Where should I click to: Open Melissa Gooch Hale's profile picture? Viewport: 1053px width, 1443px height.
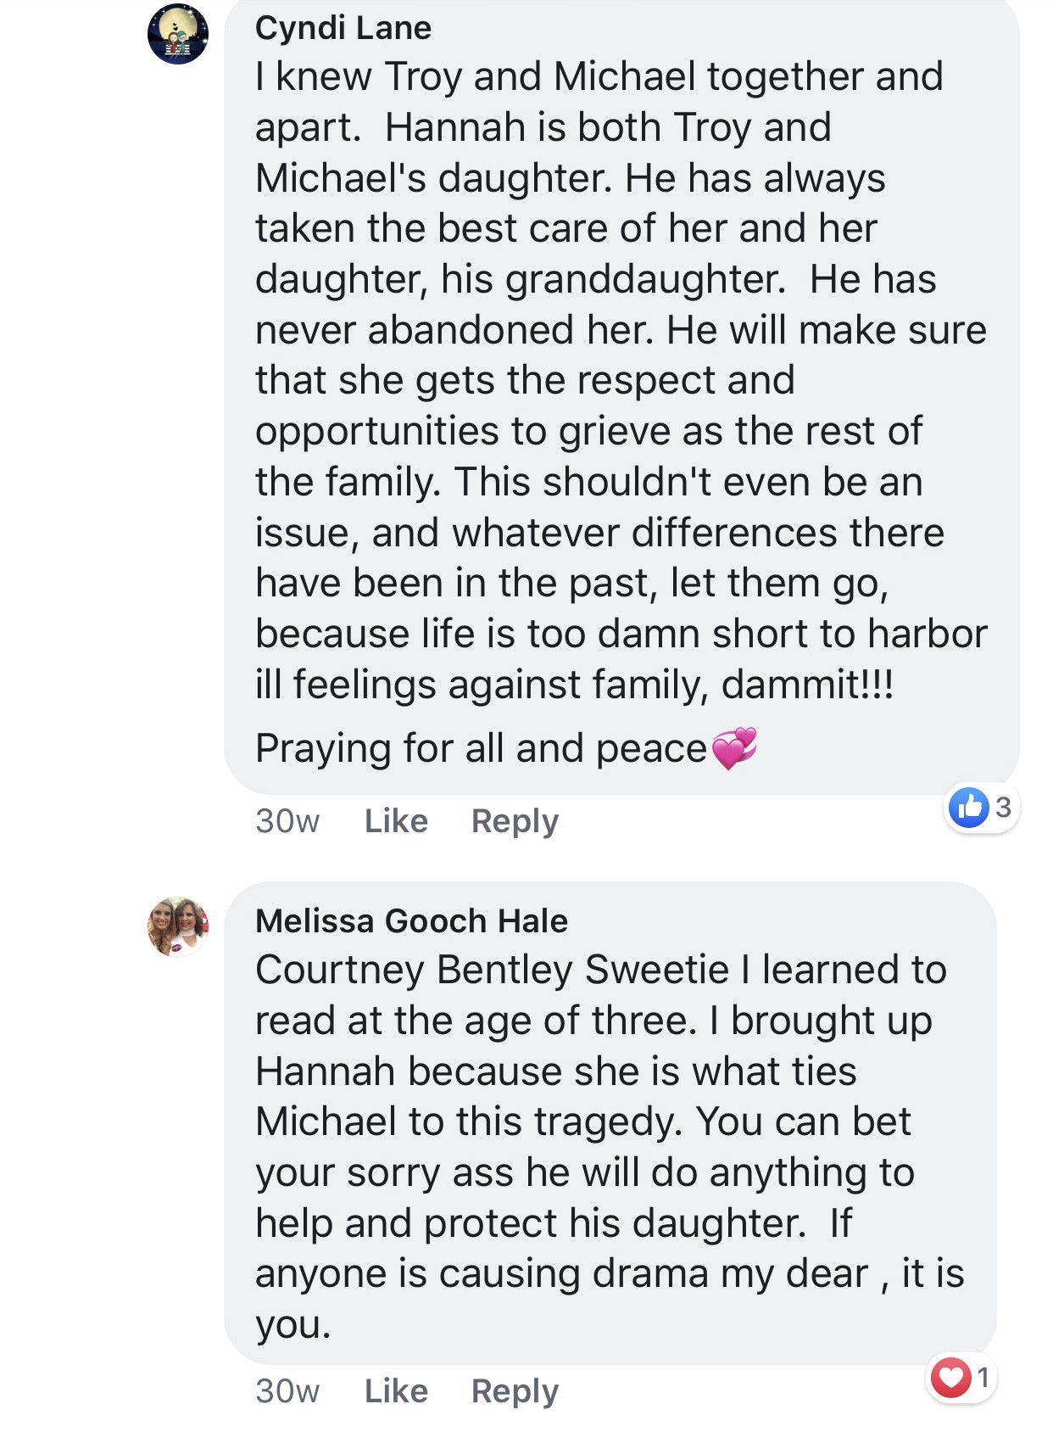pos(178,926)
